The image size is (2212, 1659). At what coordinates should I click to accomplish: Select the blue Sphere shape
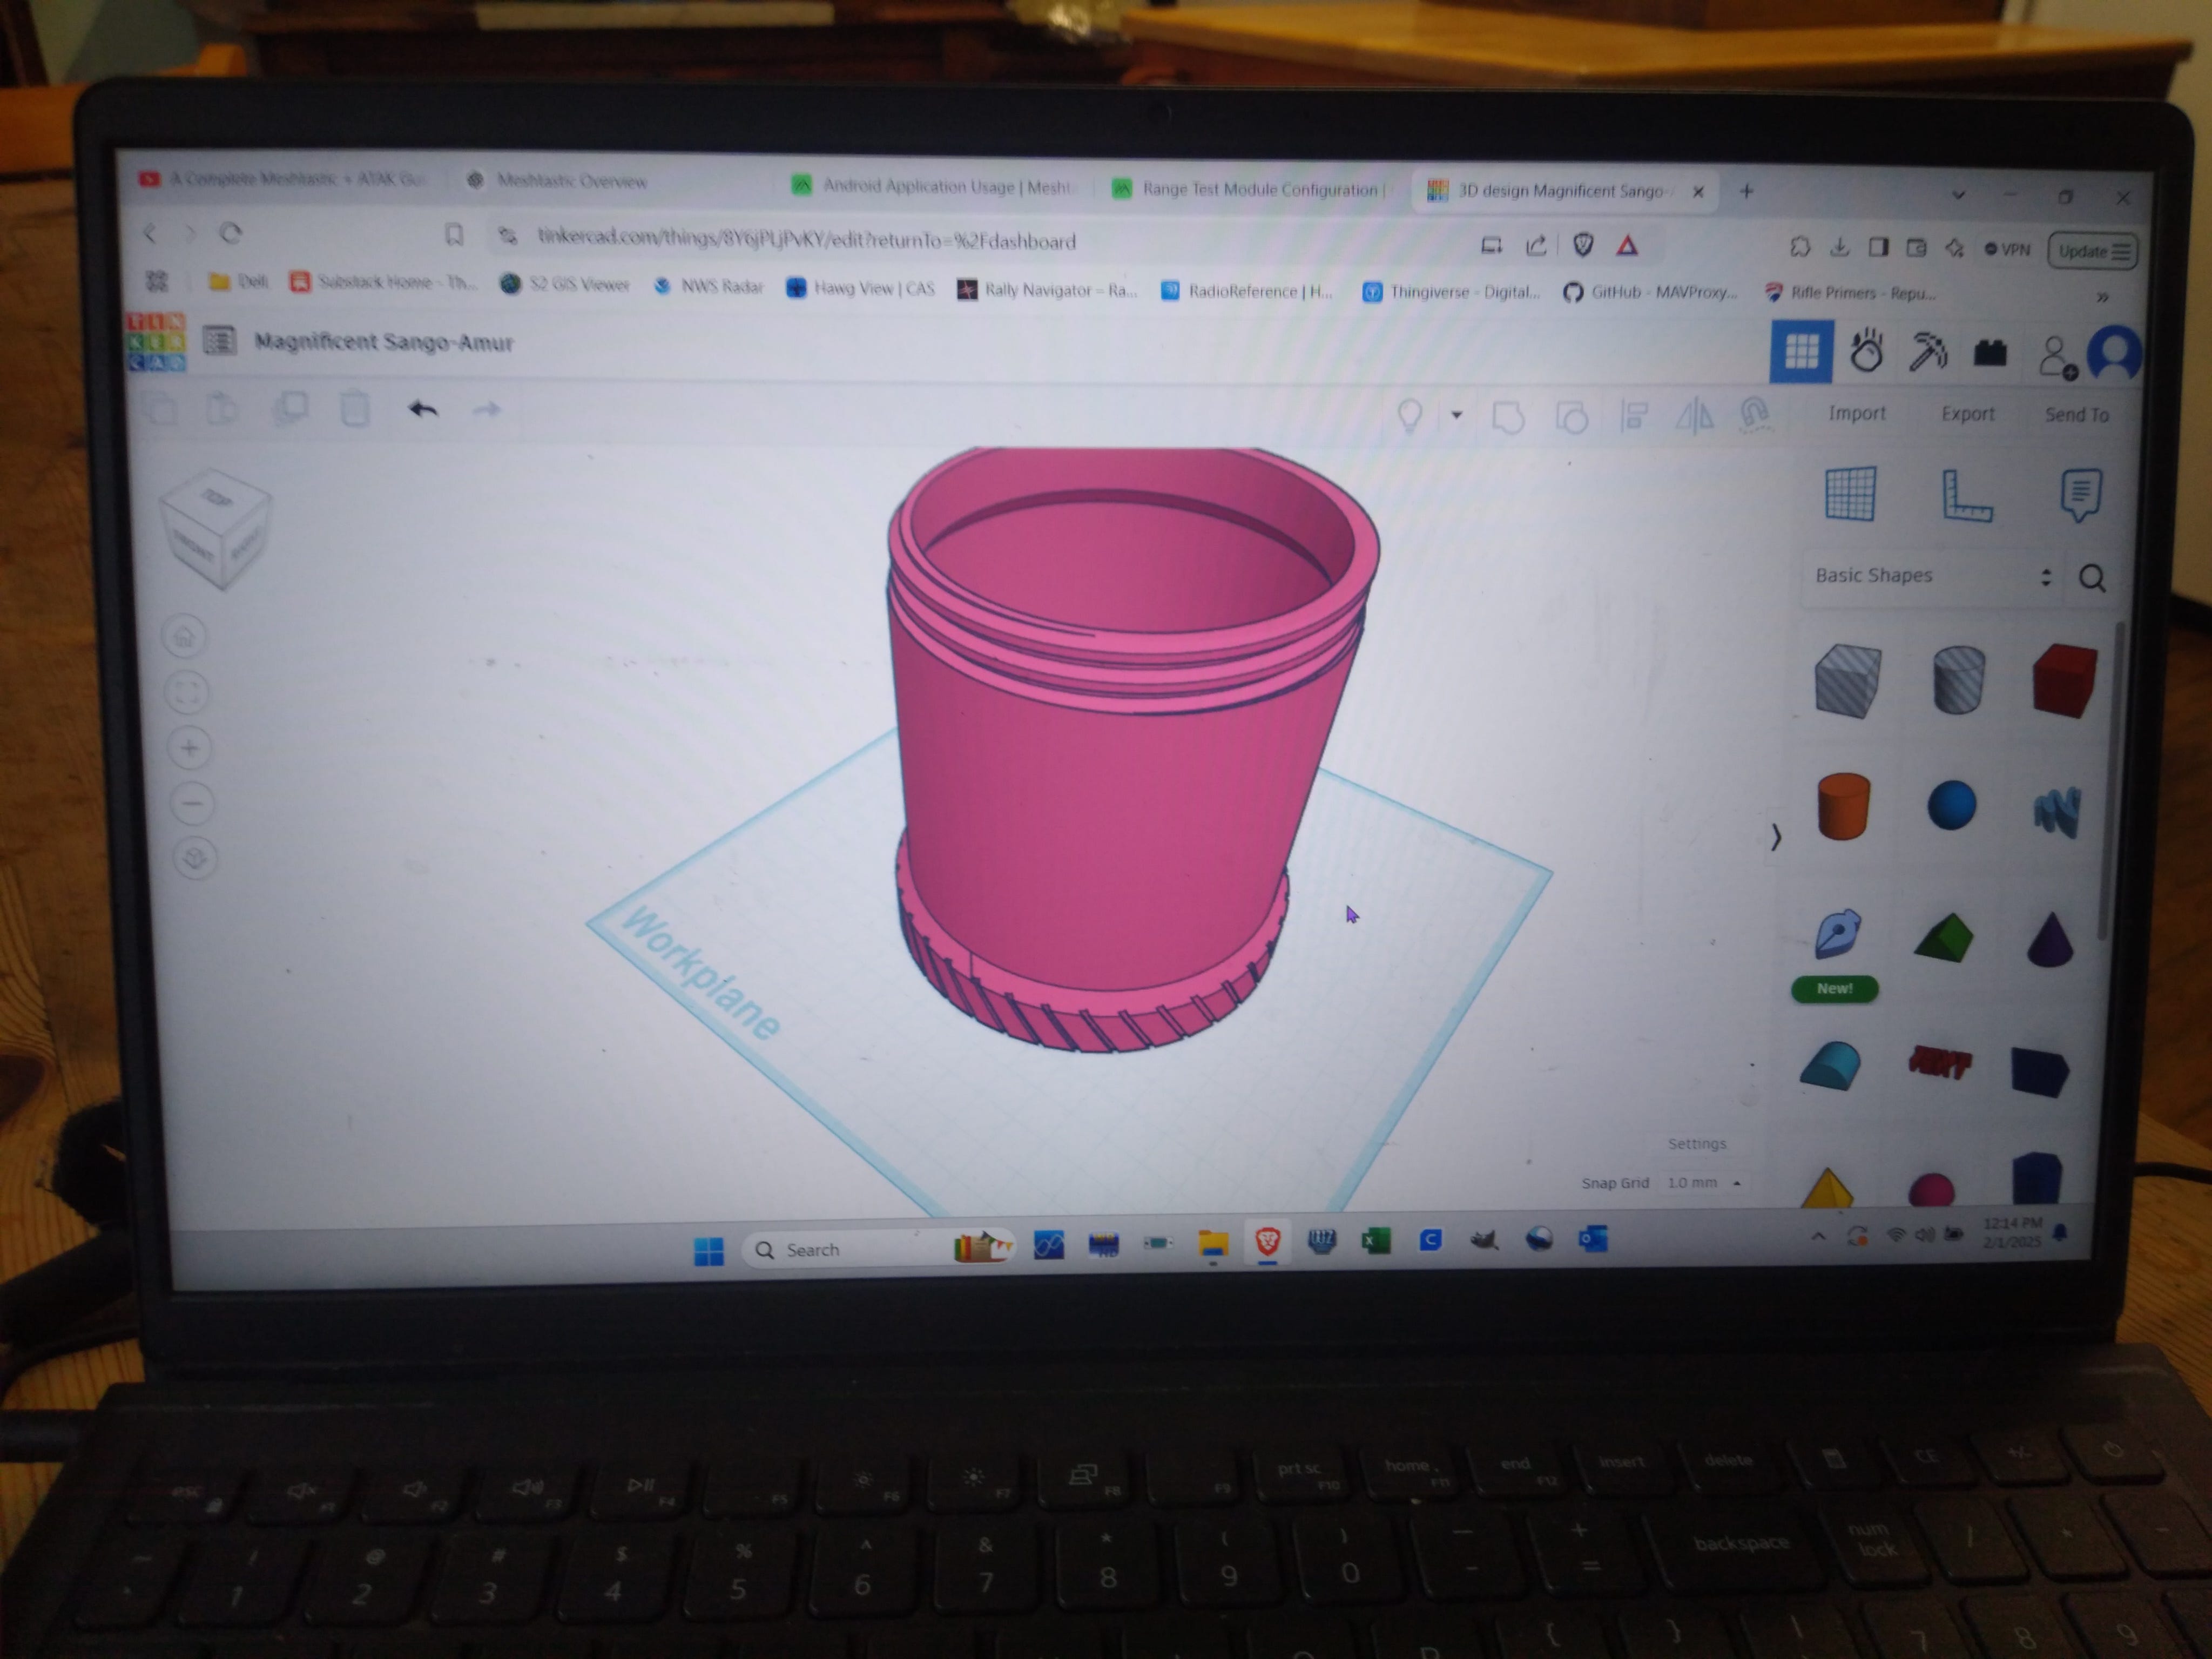click(1951, 805)
